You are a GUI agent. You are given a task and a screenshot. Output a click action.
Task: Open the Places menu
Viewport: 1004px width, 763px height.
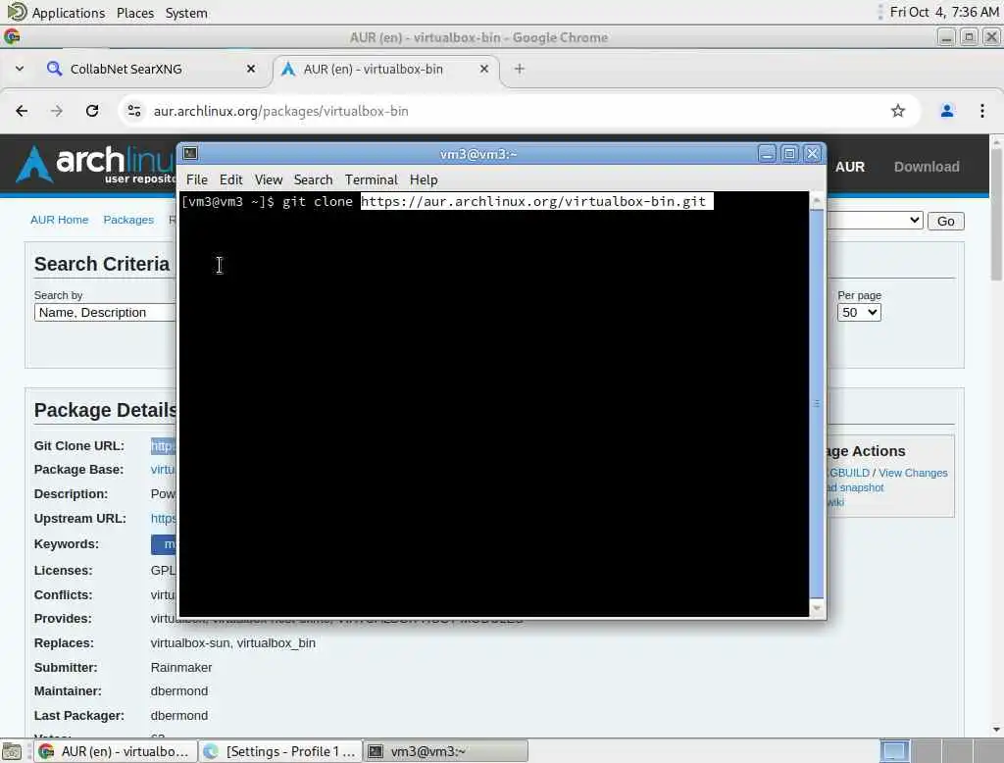click(135, 12)
